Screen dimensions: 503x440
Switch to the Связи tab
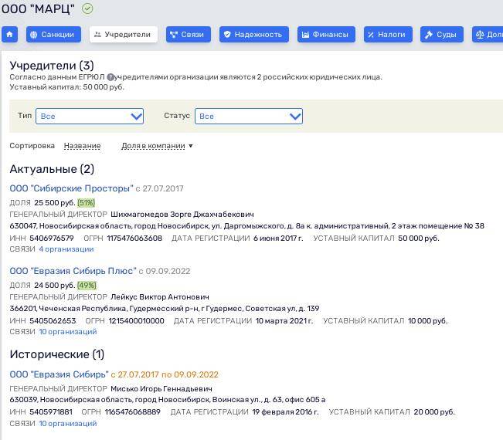pyautogui.click(x=188, y=35)
